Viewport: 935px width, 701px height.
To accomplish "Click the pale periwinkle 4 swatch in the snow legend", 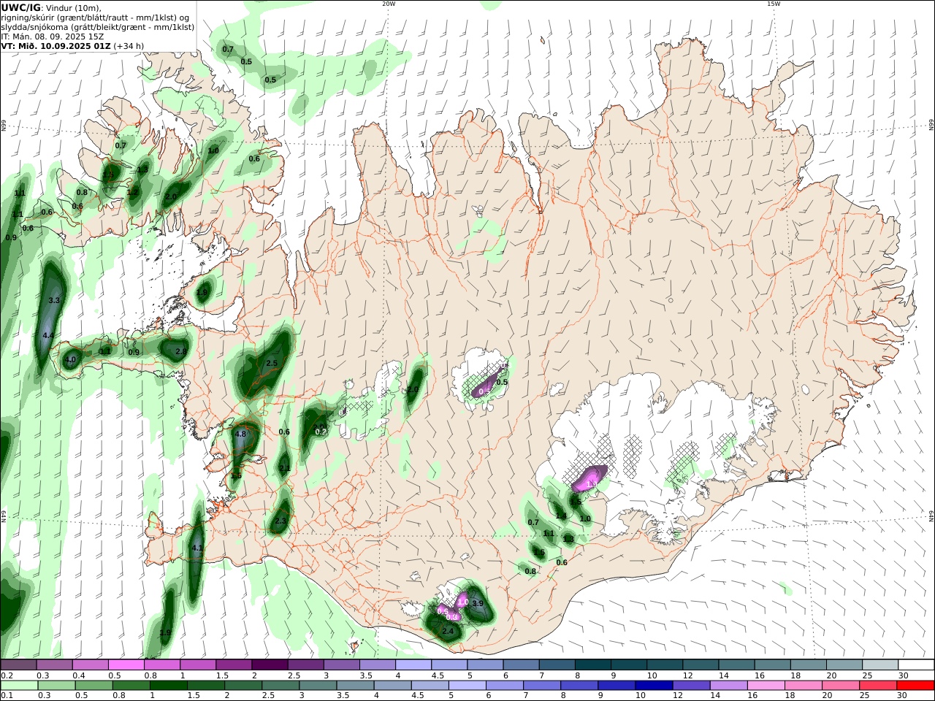I will coord(413,665).
